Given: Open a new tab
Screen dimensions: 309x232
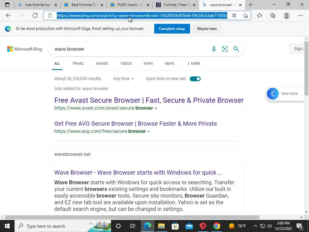Looking at the screenshot, I should (250, 5).
